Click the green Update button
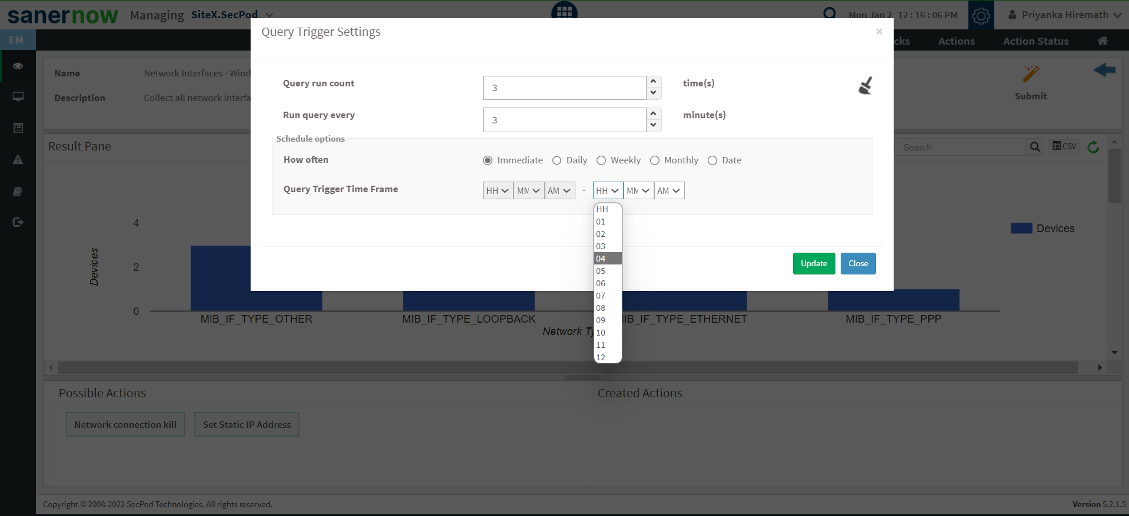This screenshot has width=1129, height=516. 814,263
